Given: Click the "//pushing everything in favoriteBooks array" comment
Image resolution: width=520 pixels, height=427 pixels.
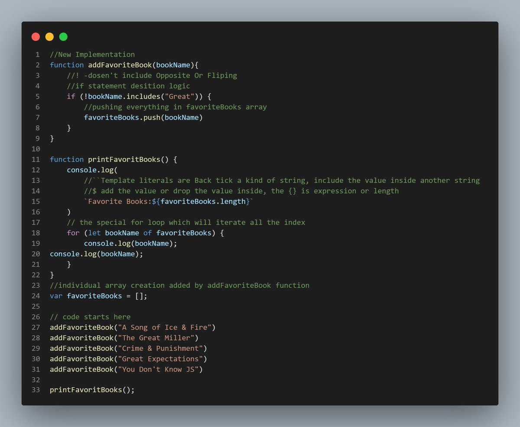Looking at the screenshot, I should (175, 107).
